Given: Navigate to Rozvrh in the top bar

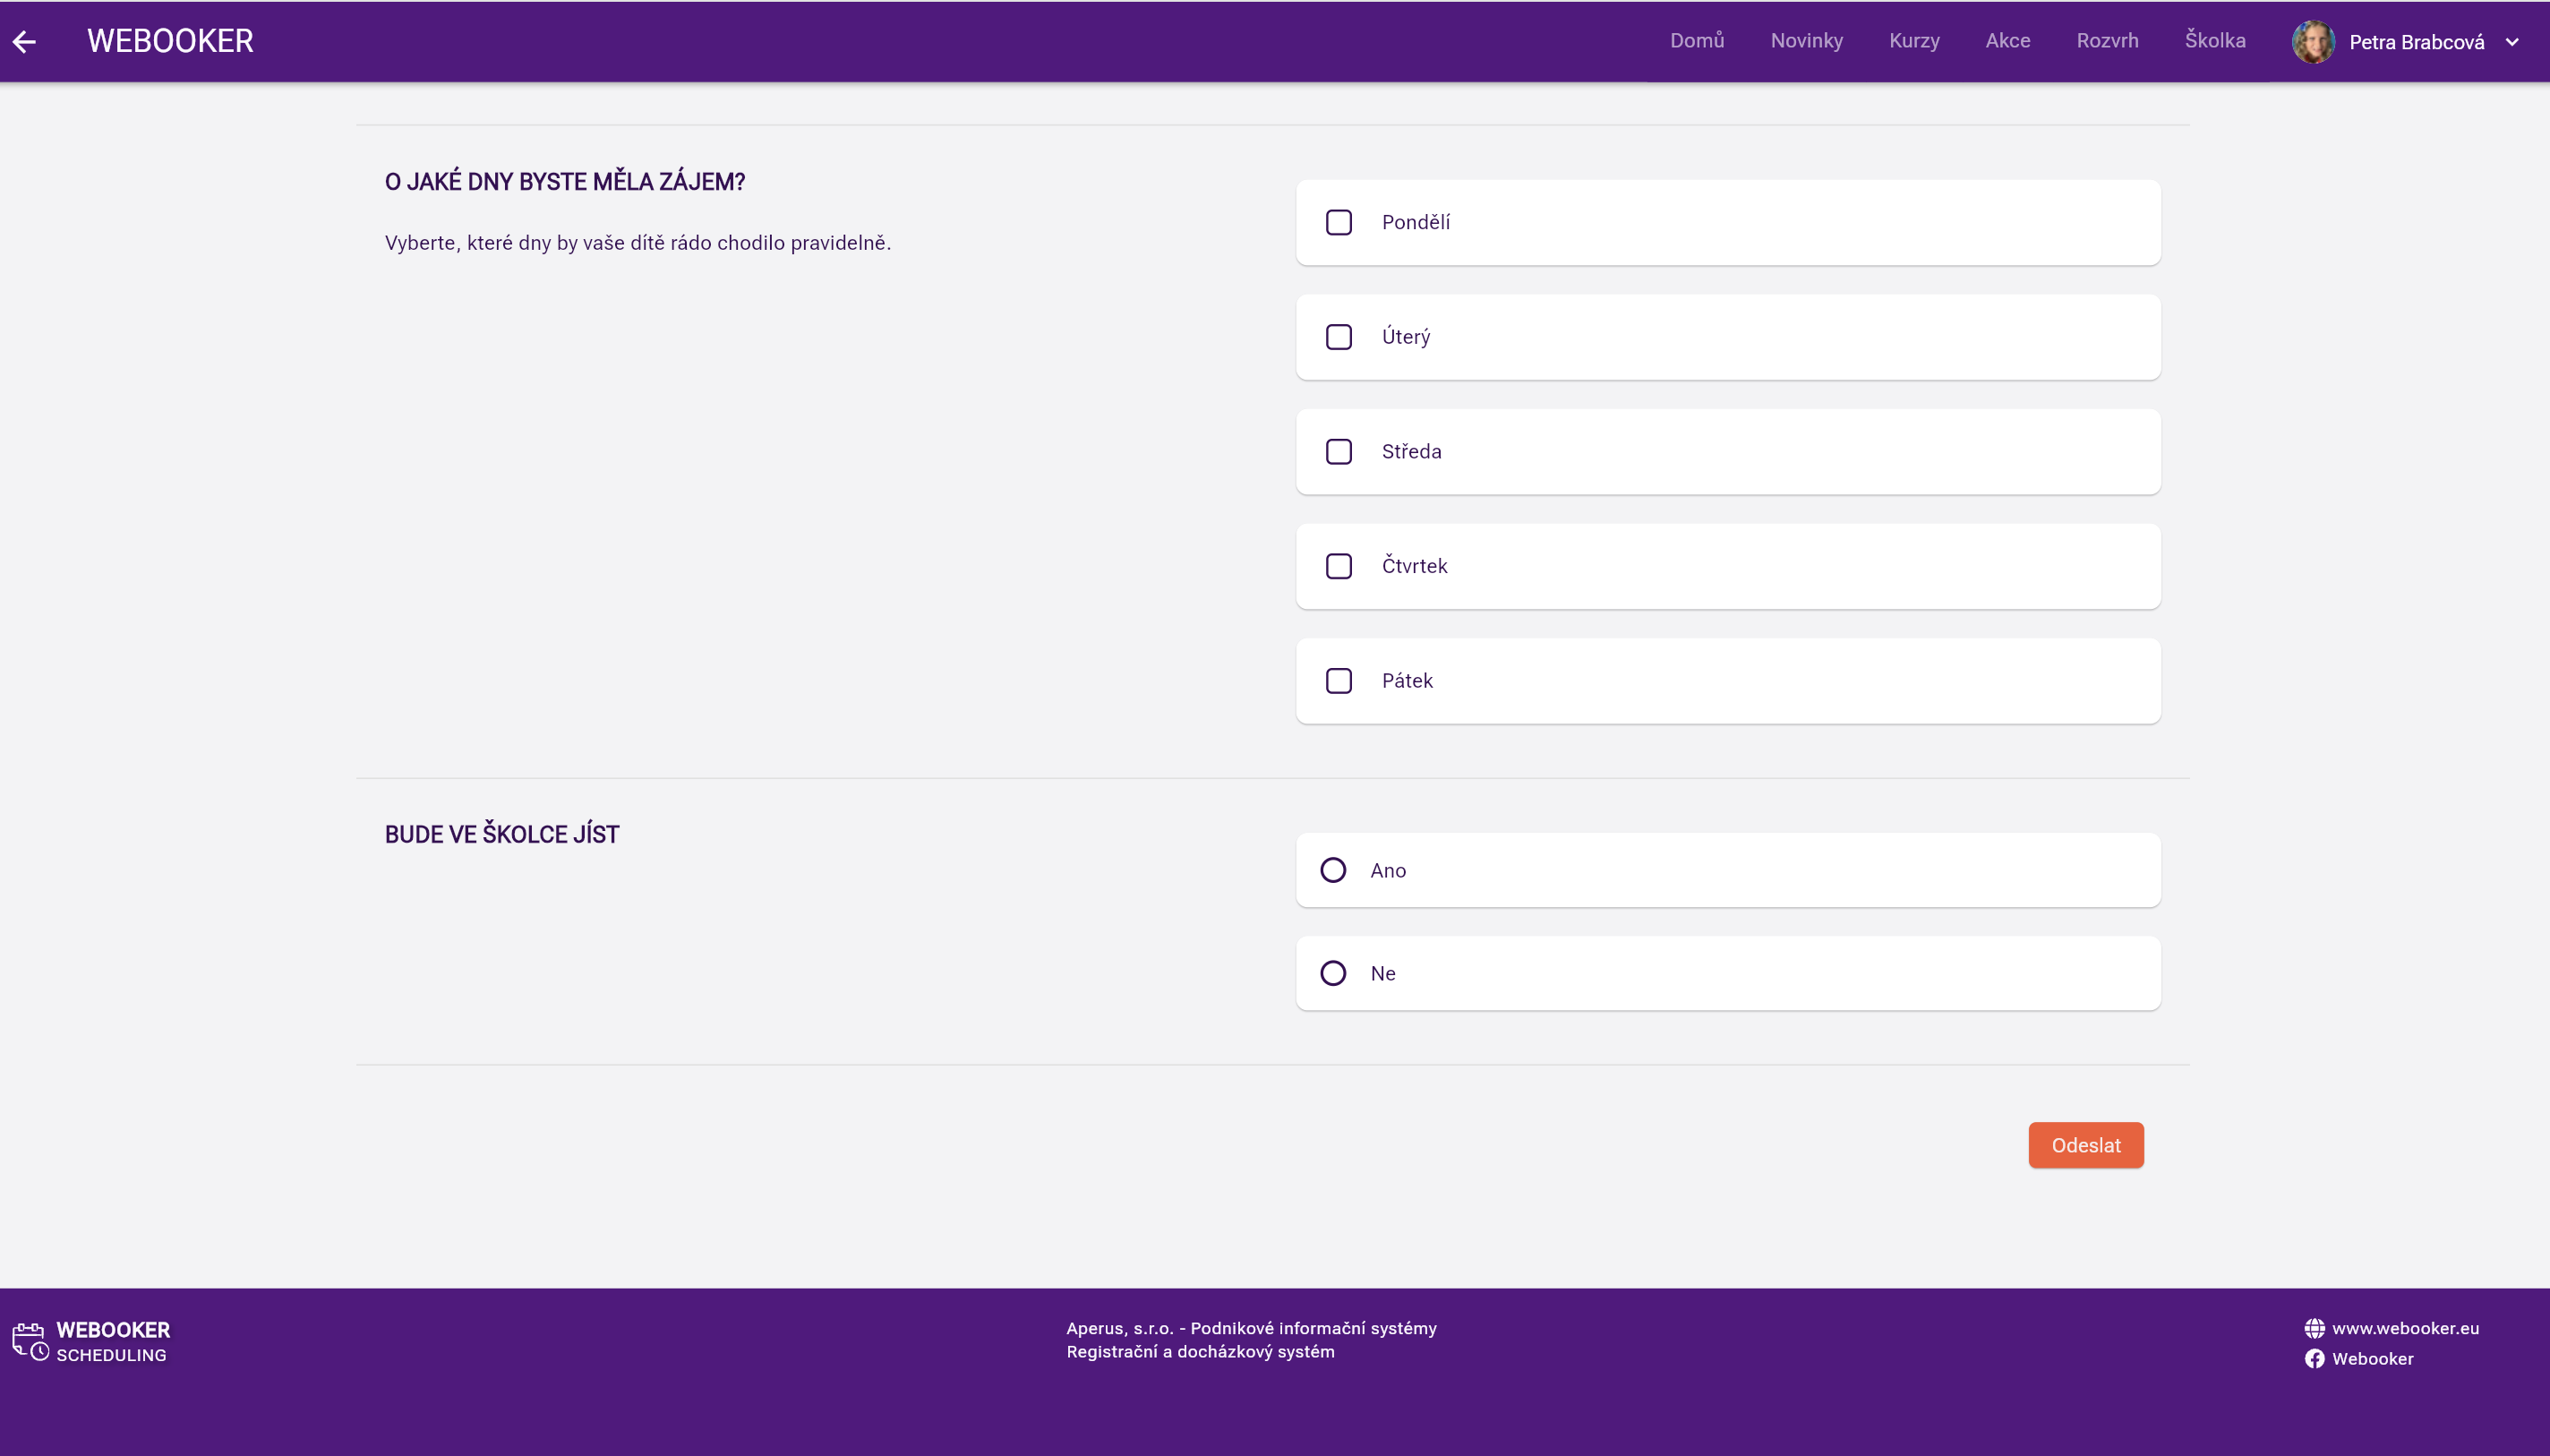Looking at the screenshot, I should (x=2107, y=41).
